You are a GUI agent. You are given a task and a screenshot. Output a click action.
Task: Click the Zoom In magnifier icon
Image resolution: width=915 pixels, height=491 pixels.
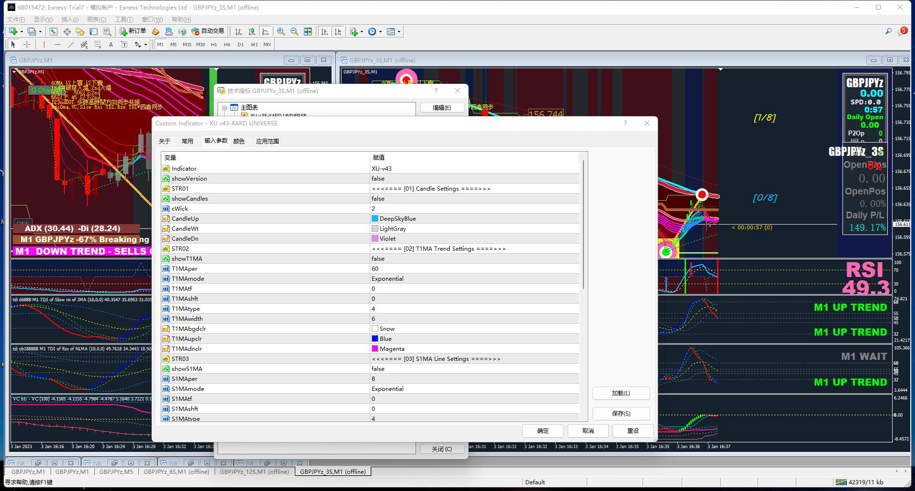(281, 31)
